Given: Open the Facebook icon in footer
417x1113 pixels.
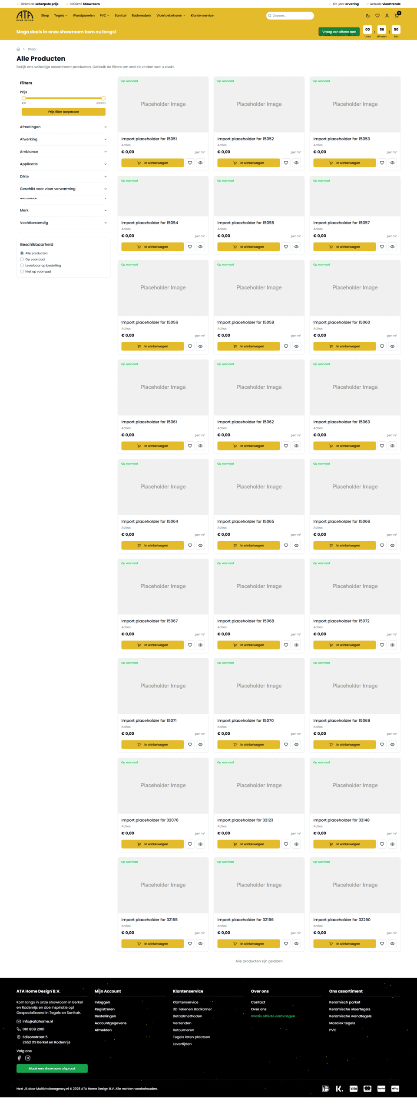Looking at the screenshot, I should 19,1058.
